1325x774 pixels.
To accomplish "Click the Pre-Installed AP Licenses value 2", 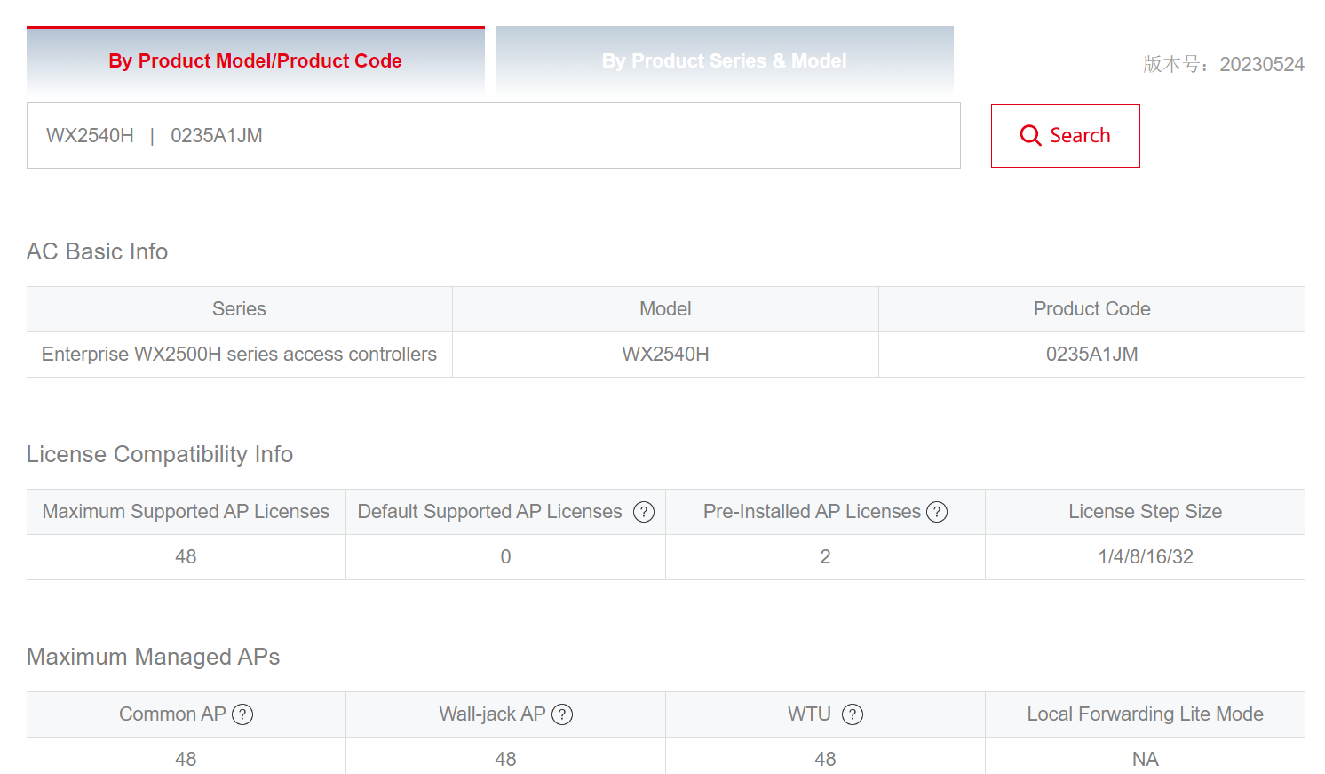I will pos(825,557).
